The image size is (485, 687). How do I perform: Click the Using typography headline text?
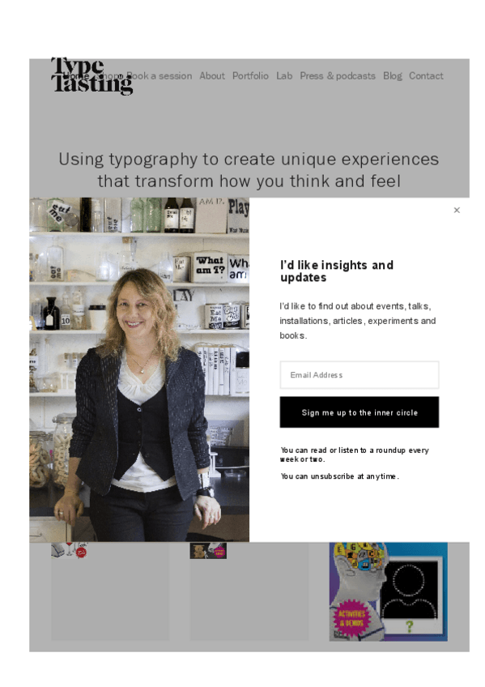pos(249,170)
